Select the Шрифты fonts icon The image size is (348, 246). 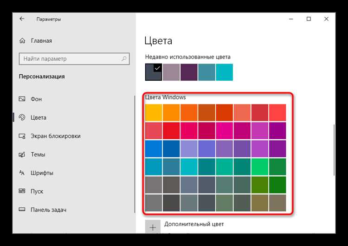click(x=22, y=173)
